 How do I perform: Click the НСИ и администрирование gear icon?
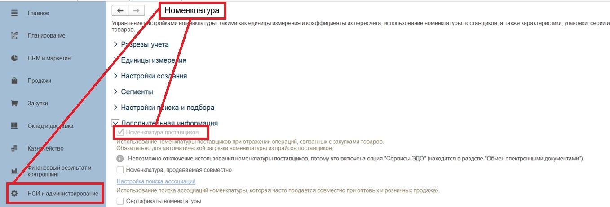(14, 194)
